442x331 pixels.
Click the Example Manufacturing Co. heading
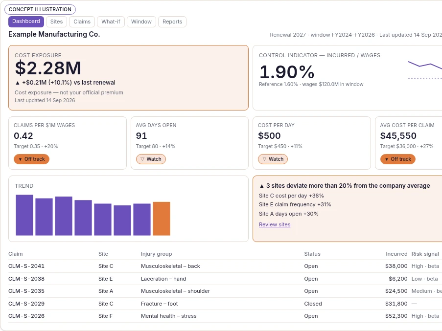tap(54, 34)
